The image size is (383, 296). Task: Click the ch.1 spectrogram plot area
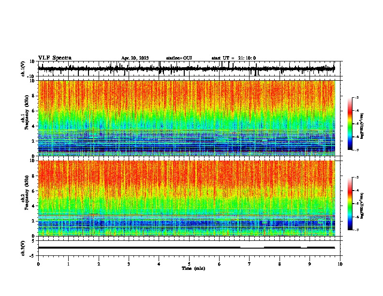[187, 118]
